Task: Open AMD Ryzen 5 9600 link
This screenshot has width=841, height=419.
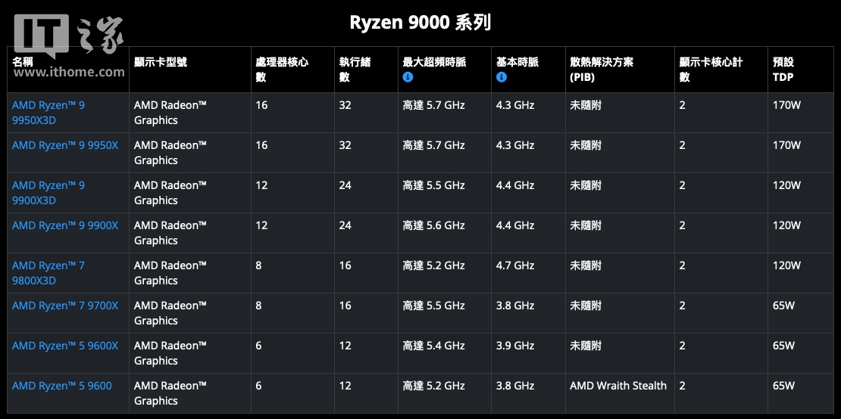Action: (x=61, y=386)
